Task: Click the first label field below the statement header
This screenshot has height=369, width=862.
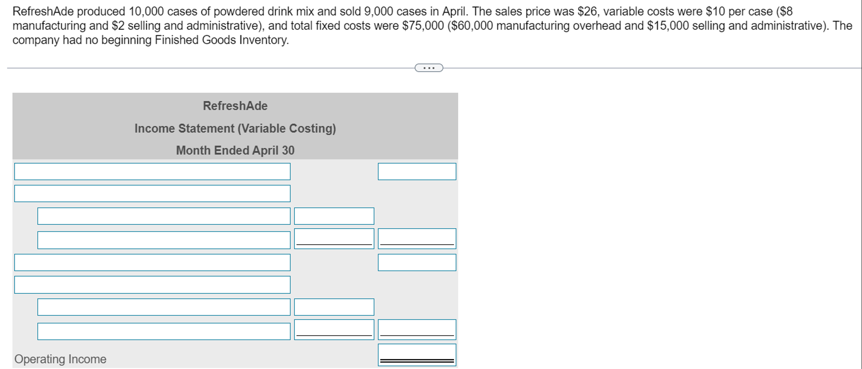Action: coord(152,172)
